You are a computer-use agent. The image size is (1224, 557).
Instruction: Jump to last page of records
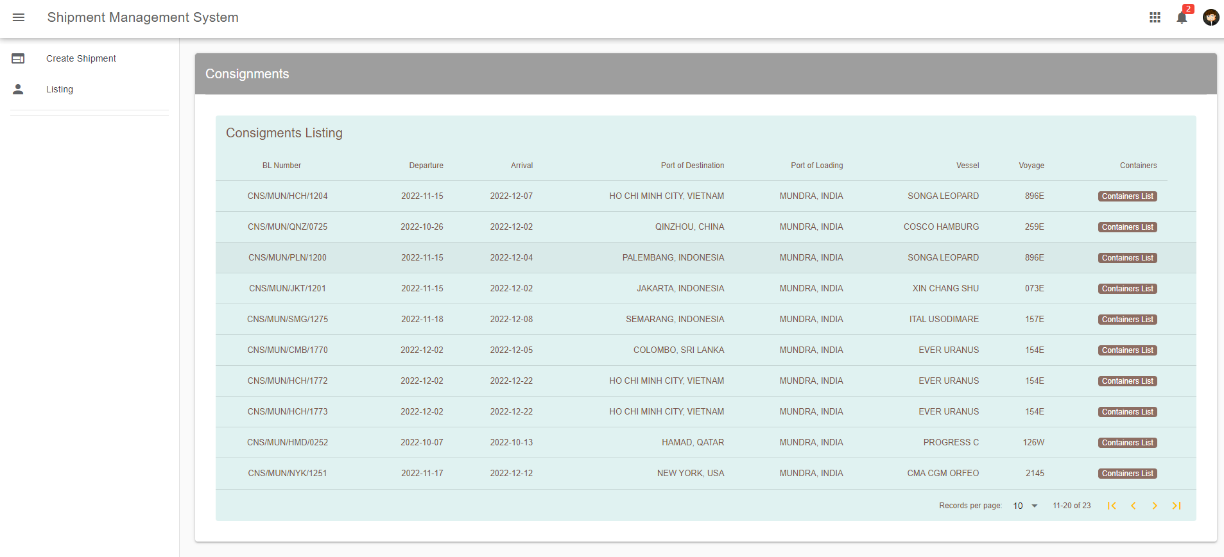click(1177, 506)
